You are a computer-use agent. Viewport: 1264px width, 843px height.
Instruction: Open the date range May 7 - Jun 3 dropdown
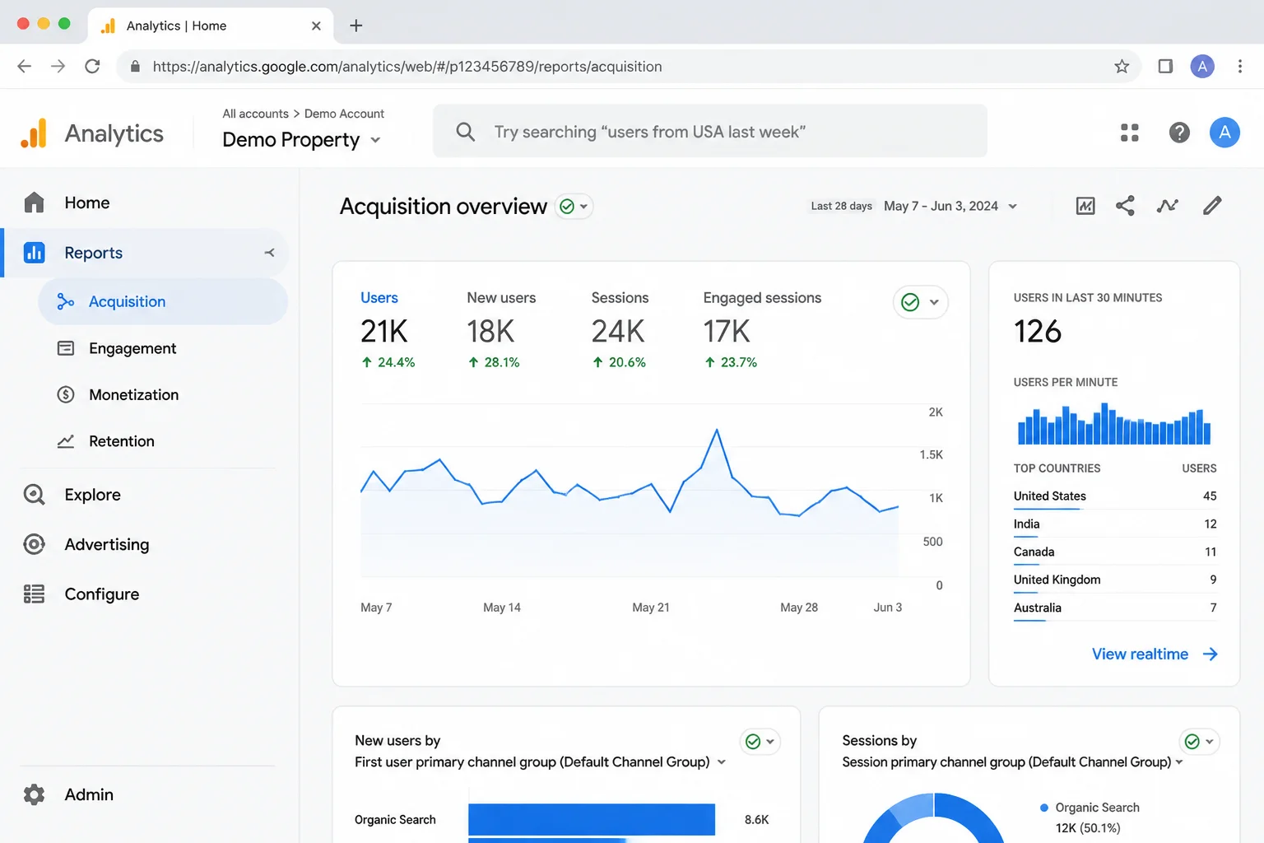click(950, 206)
